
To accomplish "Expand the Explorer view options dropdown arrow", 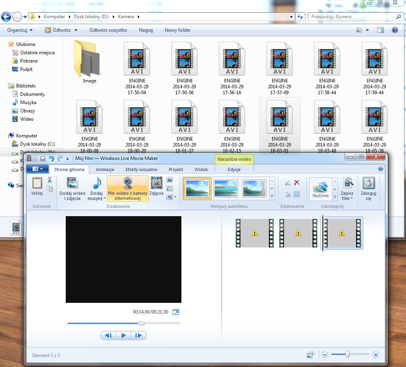I will 367,30.
